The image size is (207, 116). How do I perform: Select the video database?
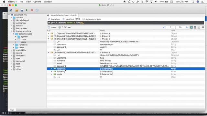coord(19,69)
